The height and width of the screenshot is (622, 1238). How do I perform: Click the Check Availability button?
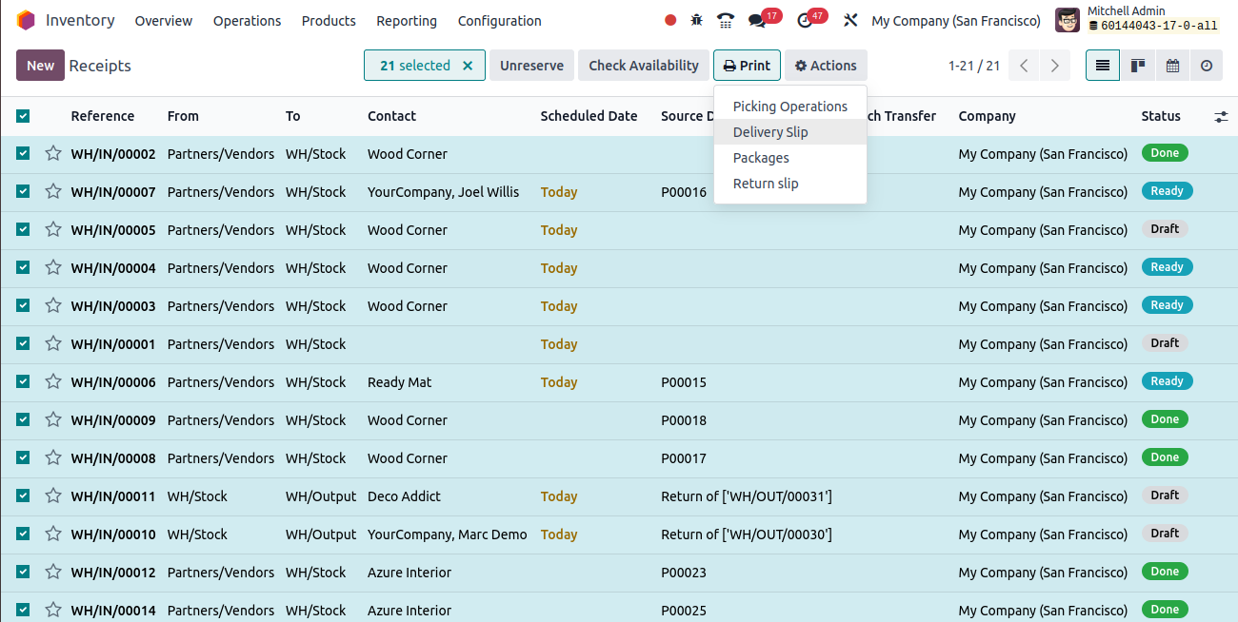[x=643, y=66]
